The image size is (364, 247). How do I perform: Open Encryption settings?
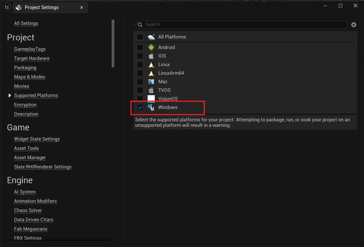(x=26, y=105)
